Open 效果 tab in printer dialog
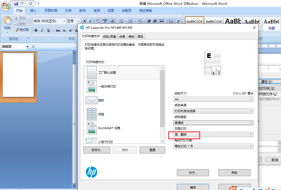The image size is (281, 190). pyautogui.click(x=122, y=37)
